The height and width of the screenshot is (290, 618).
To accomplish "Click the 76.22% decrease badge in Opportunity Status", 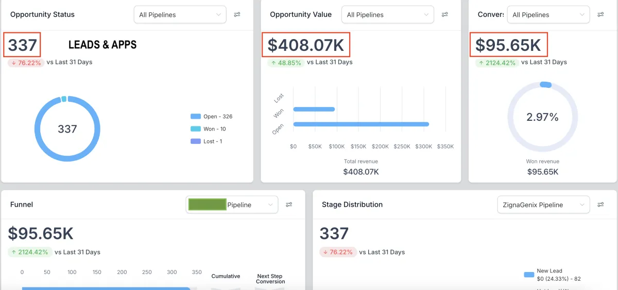I will (25, 63).
